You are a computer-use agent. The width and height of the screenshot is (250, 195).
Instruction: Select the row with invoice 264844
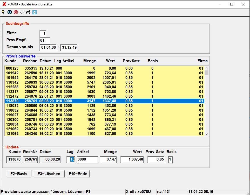click(105, 110)
